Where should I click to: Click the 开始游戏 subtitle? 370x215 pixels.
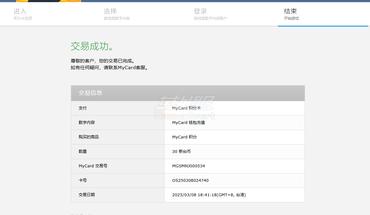click(291, 18)
